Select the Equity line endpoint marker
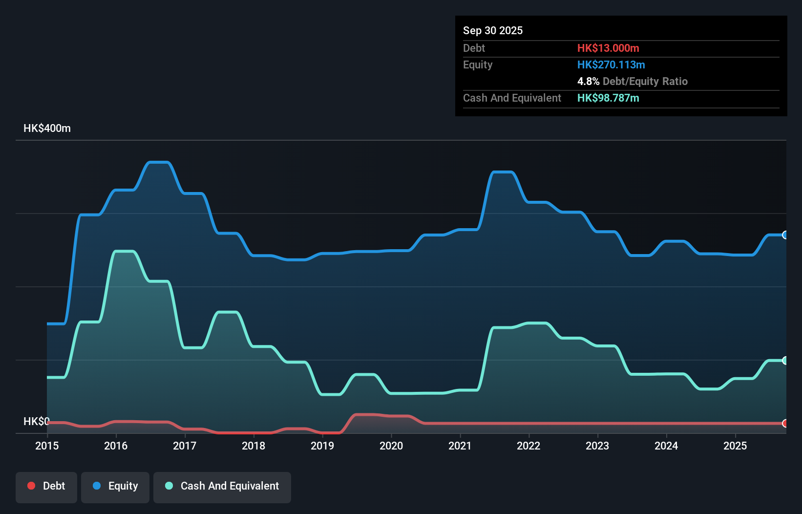802x514 pixels. [x=785, y=235]
